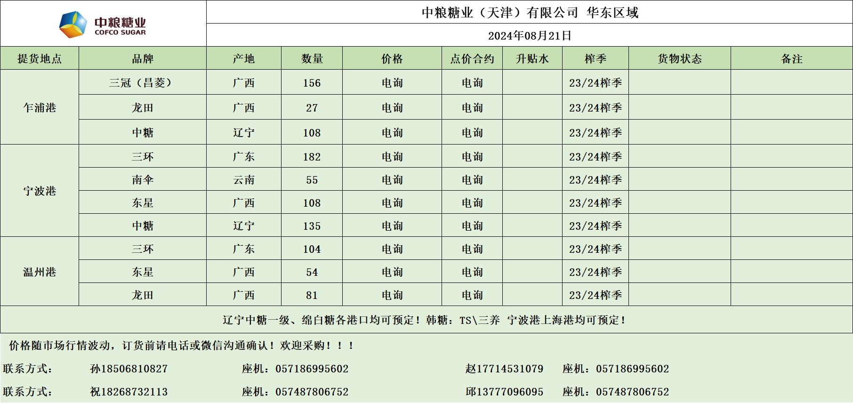This screenshot has height=403, width=853.
Task: Select the 价格 column header
Action: pos(392,59)
